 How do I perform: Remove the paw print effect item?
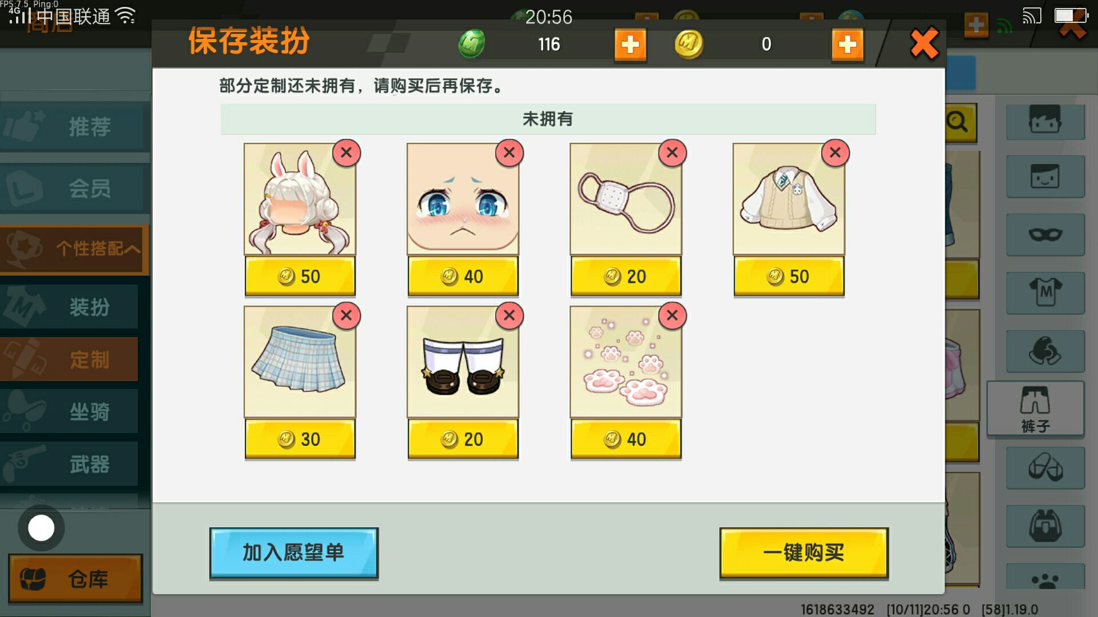tap(672, 315)
